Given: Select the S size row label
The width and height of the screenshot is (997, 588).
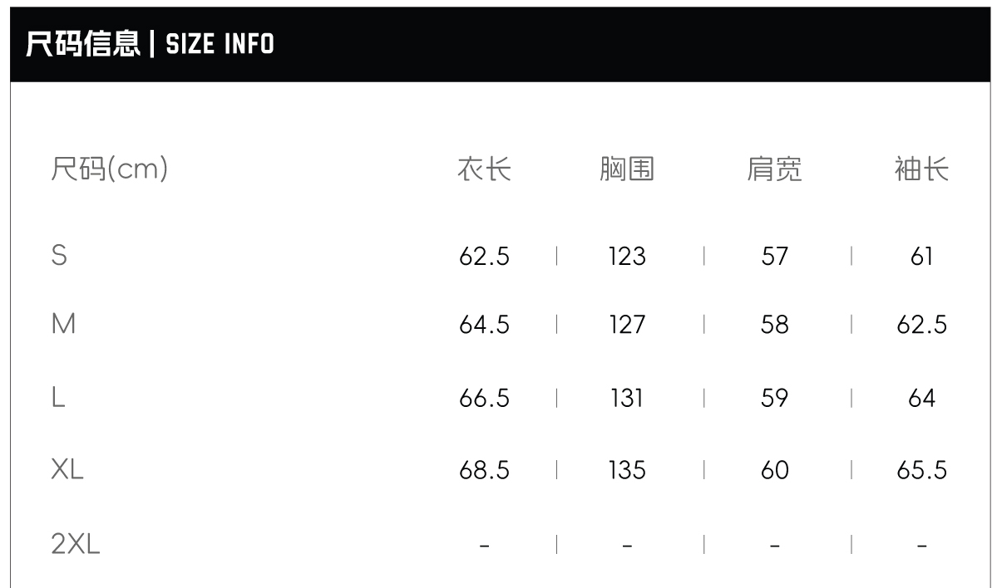Looking at the screenshot, I should tap(59, 255).
